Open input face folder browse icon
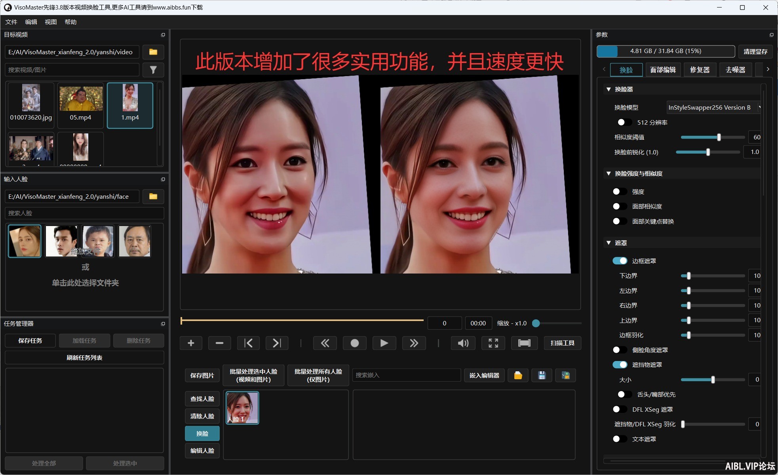This screenshot has width=778, height=475. (153, 196)
